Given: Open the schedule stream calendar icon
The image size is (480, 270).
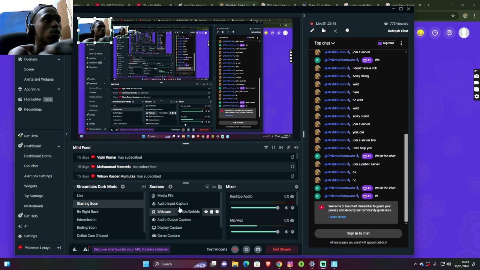Looking at the screenshot, I should [258, 249].
